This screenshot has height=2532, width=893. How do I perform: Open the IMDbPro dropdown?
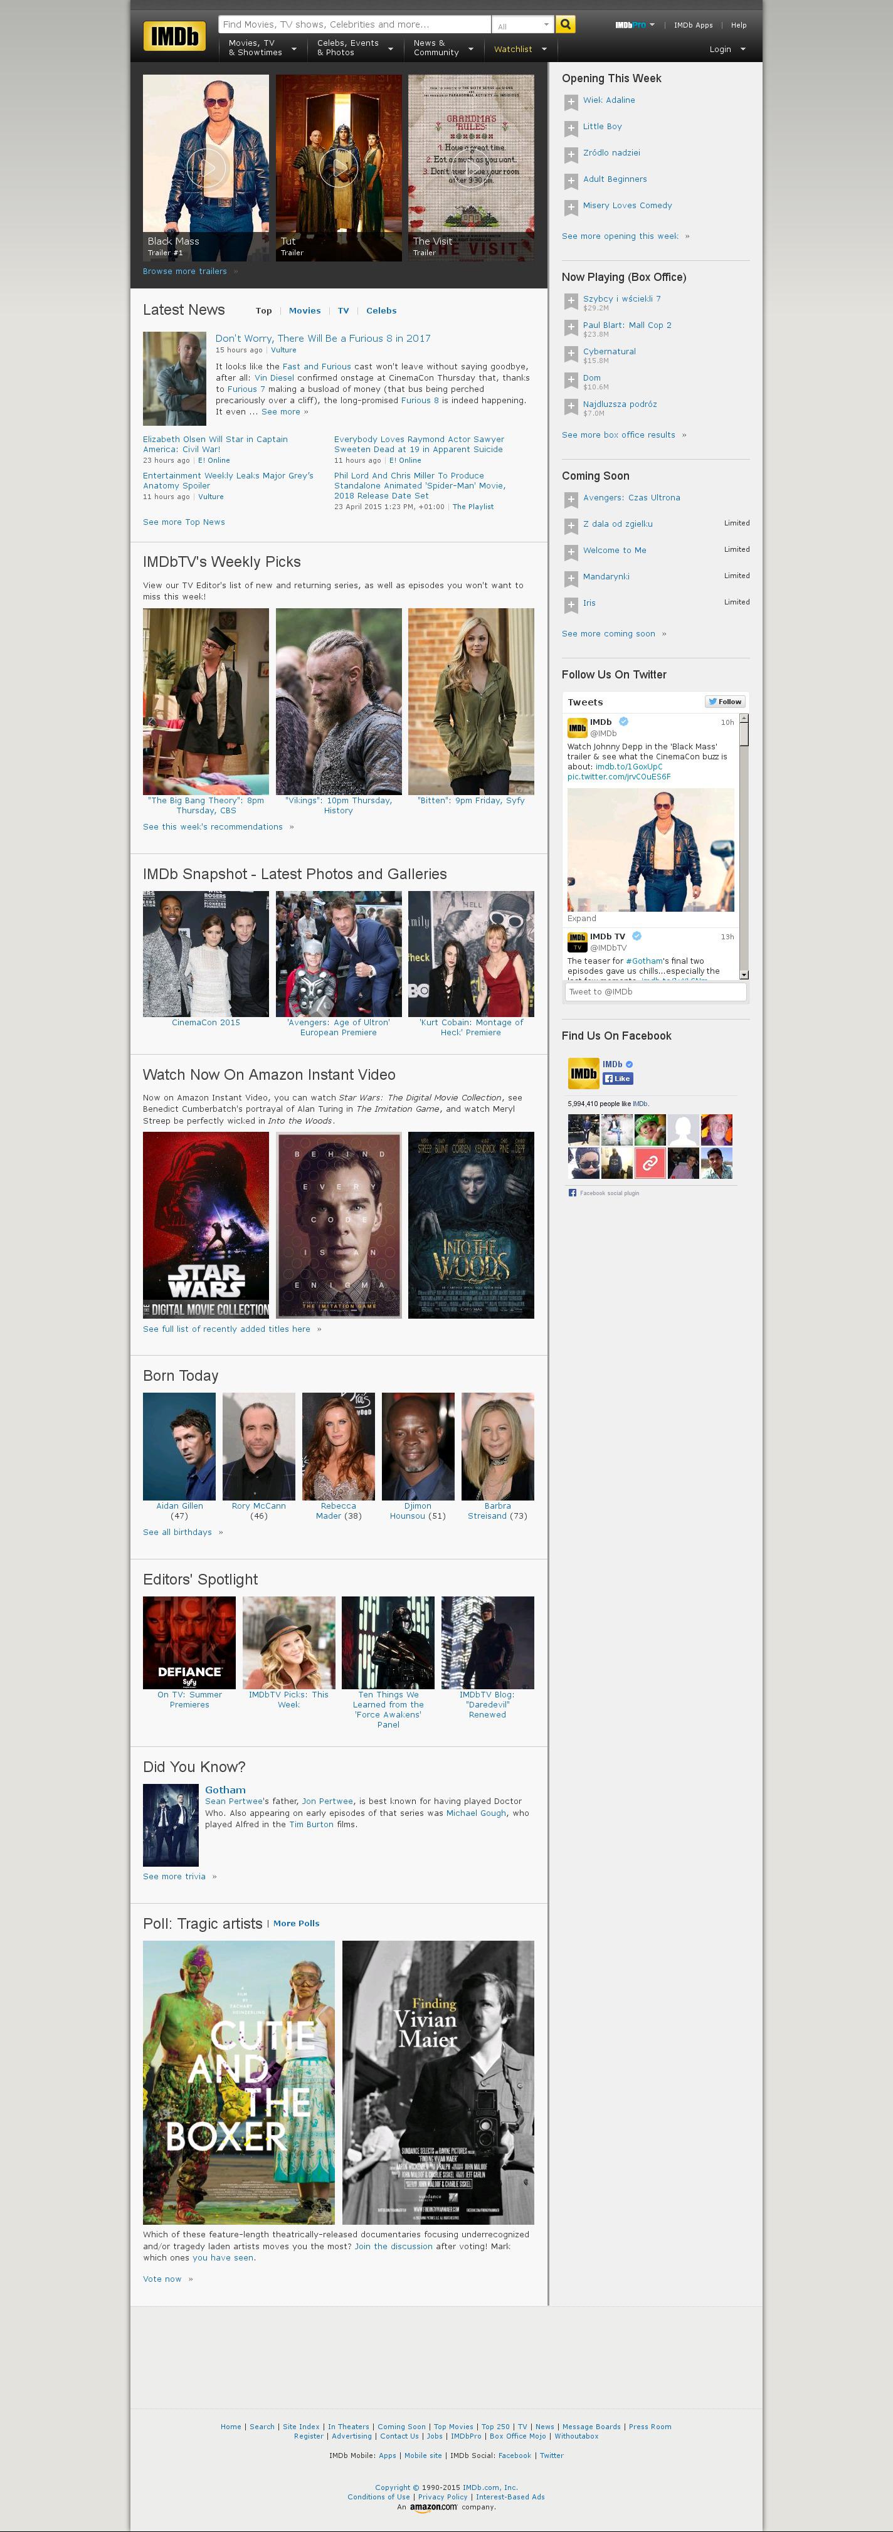coord(635,24)
